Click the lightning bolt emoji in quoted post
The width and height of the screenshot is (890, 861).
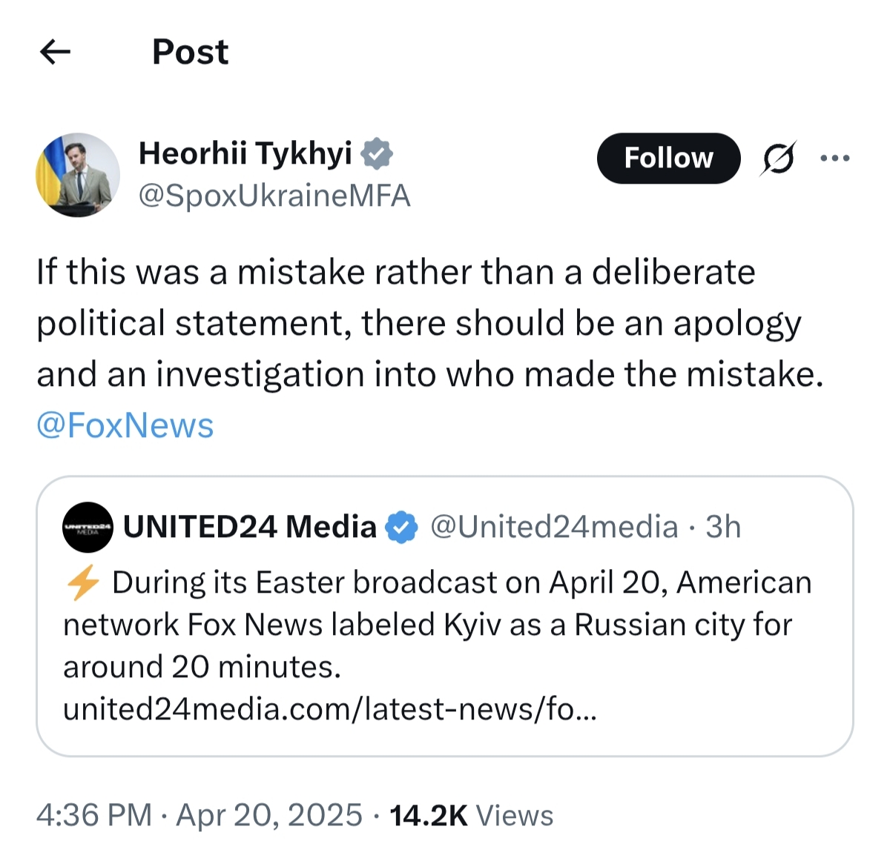pyautogui.click(x=82, y=582)
